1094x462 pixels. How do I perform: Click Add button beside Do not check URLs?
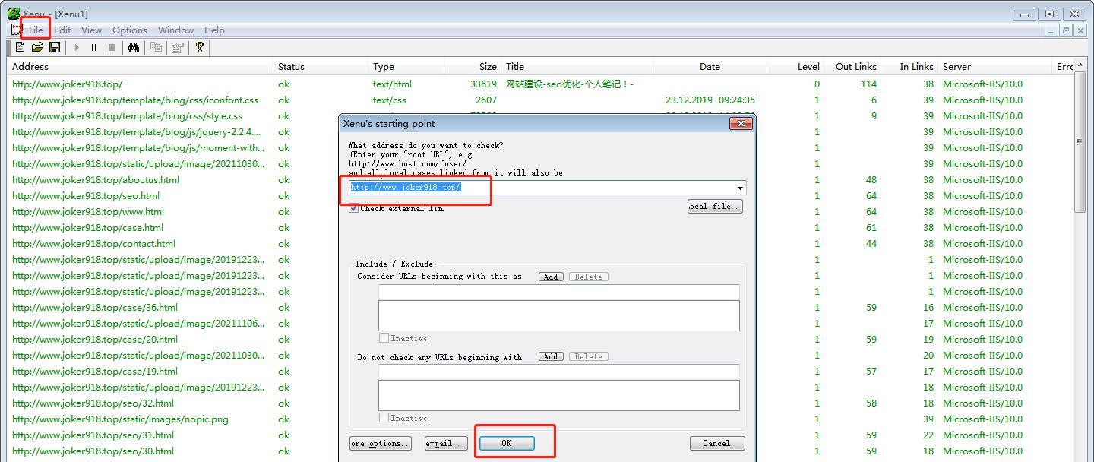tap(551, 356)
